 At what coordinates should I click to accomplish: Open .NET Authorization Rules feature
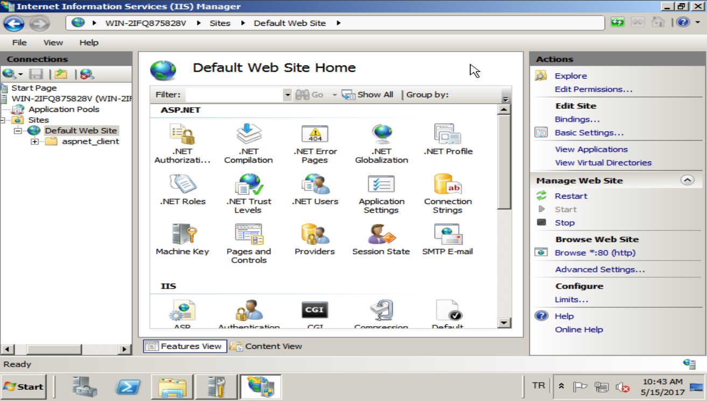[182, 143]
